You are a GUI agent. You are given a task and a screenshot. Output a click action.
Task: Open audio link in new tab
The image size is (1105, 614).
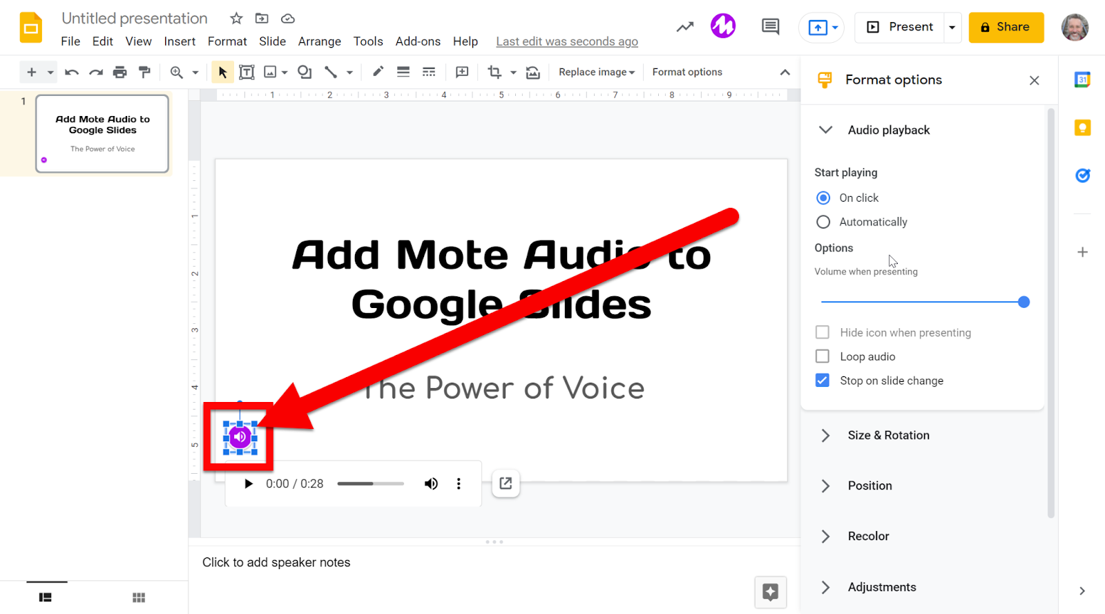click(506, 483)
